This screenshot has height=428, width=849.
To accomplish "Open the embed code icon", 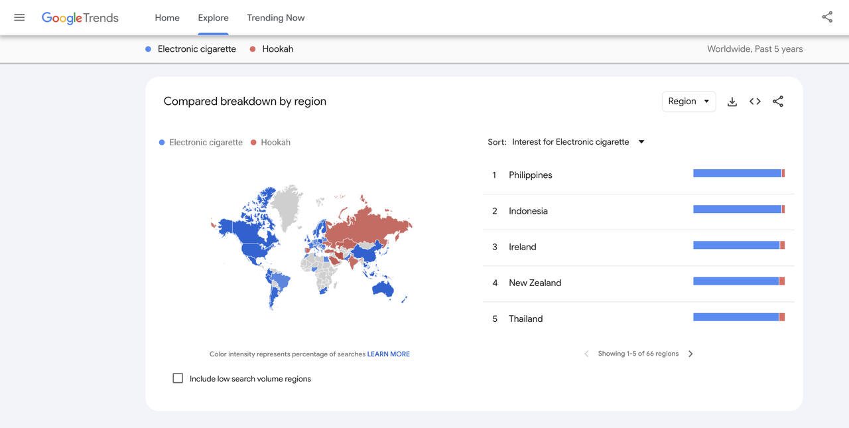I will point(755,102).
